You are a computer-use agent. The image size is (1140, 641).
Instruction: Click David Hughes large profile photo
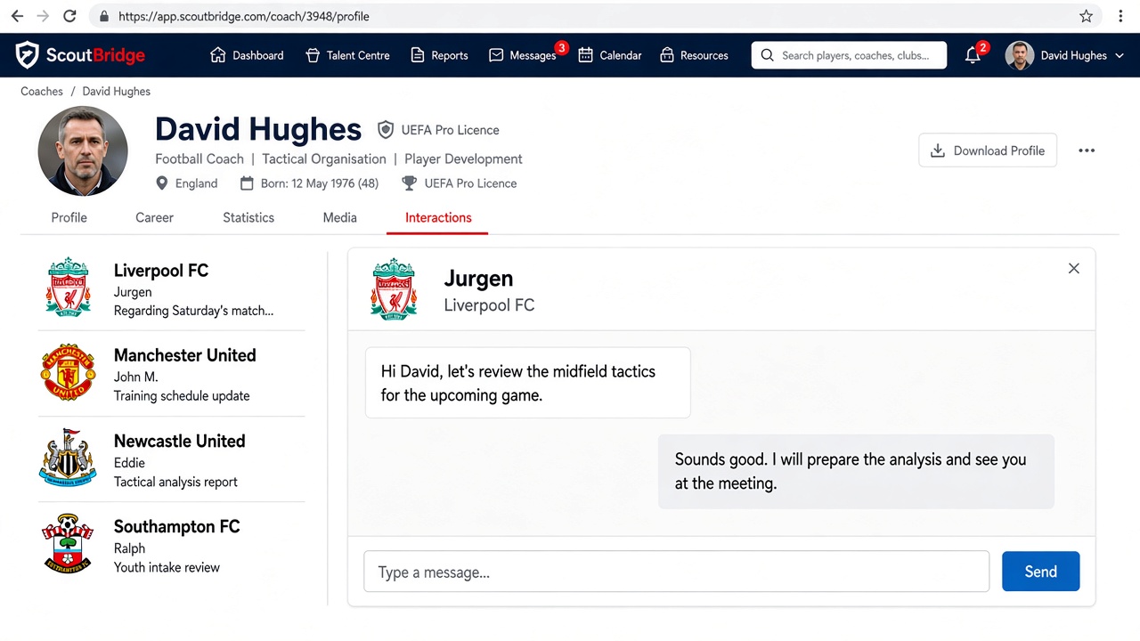coord(83,151)
